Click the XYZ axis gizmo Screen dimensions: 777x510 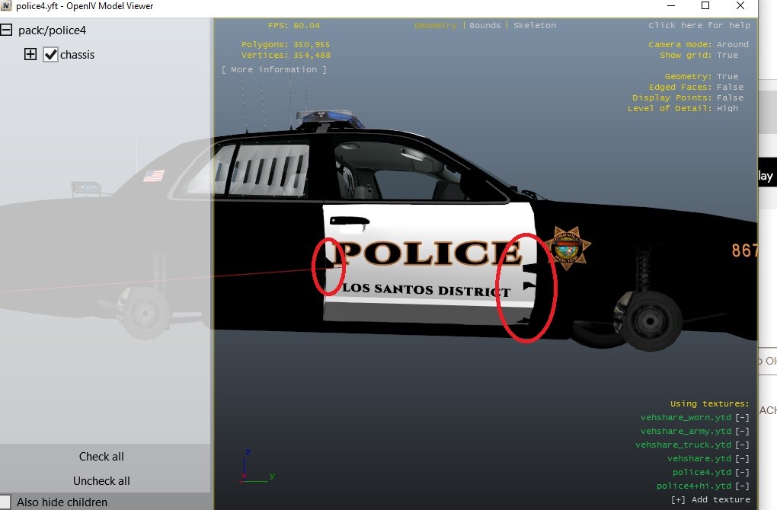point(256,467)
